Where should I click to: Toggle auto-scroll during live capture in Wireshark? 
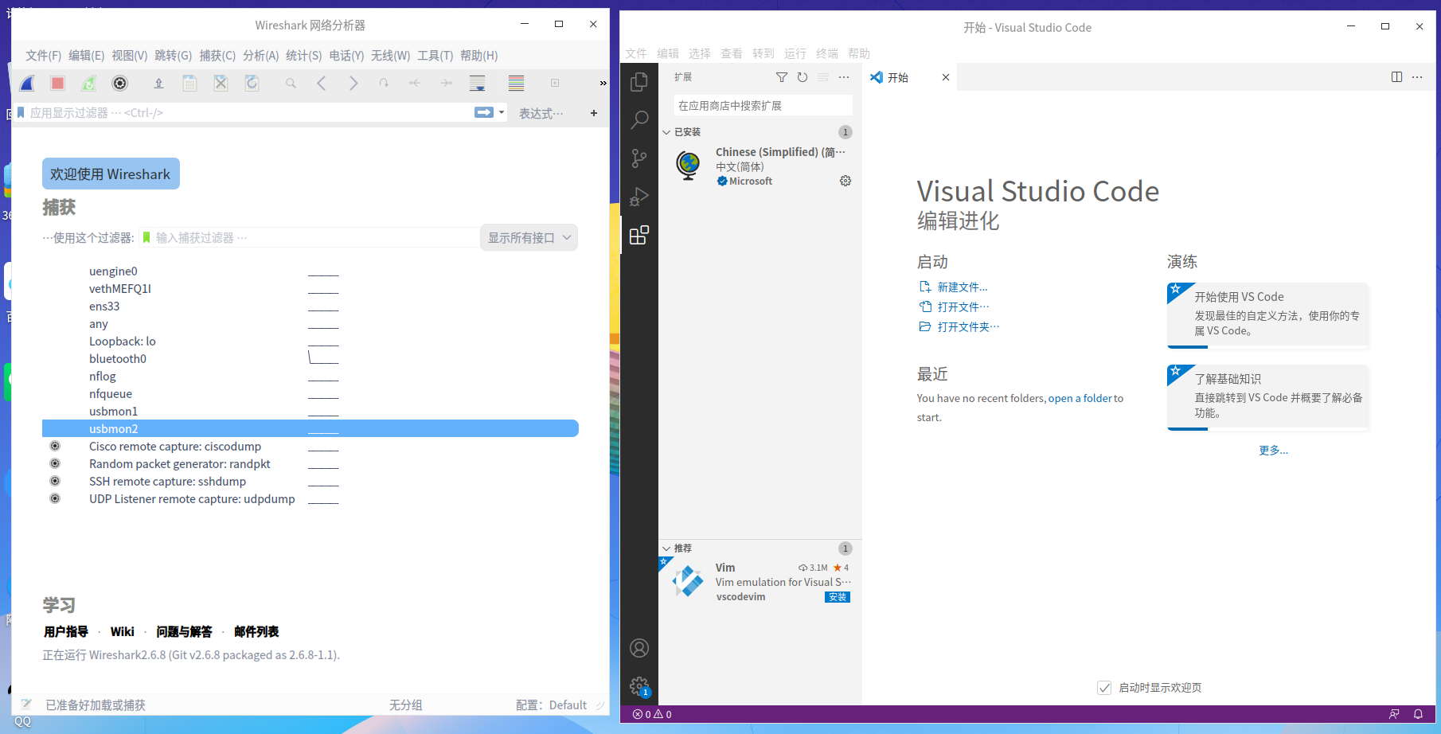click(x=477, y=83)
